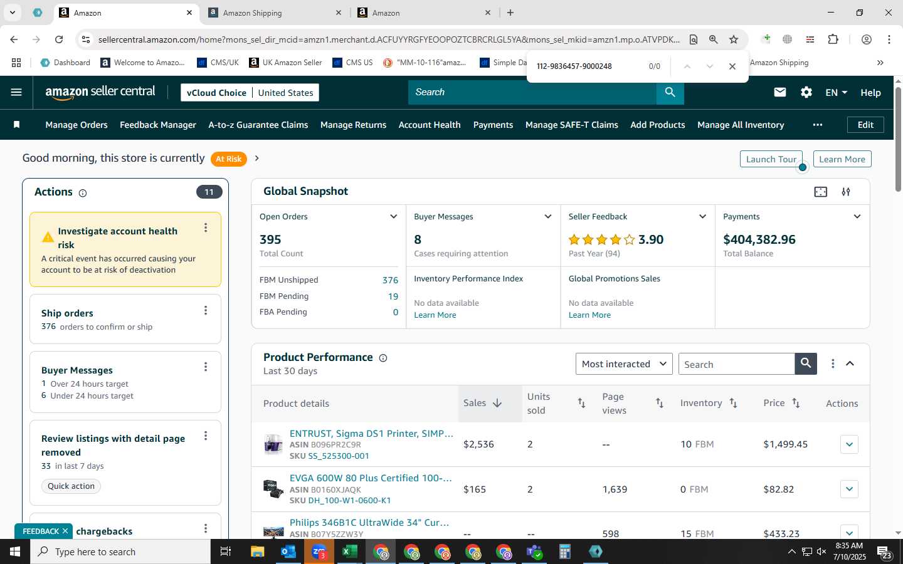Expand the At Risk status chevron
The height and width of the screenshot is (564, 903).
(x=256, y=159)
